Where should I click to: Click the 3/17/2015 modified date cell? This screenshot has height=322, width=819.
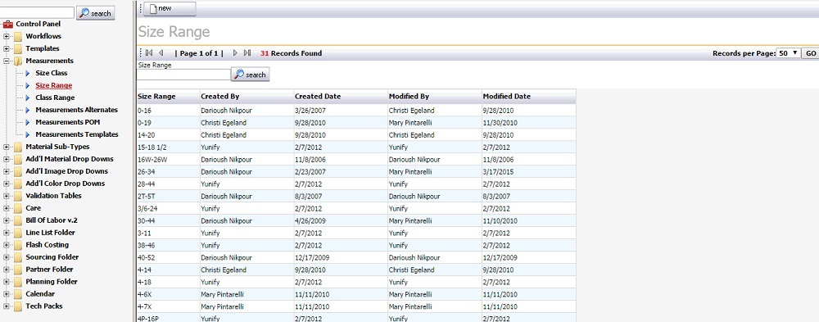(529, 172)
